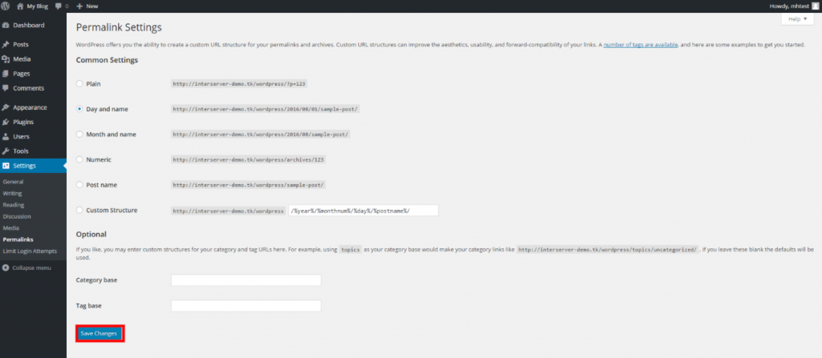Click the Common Settings heading
The image size is (822, 358).
[107, 60]
